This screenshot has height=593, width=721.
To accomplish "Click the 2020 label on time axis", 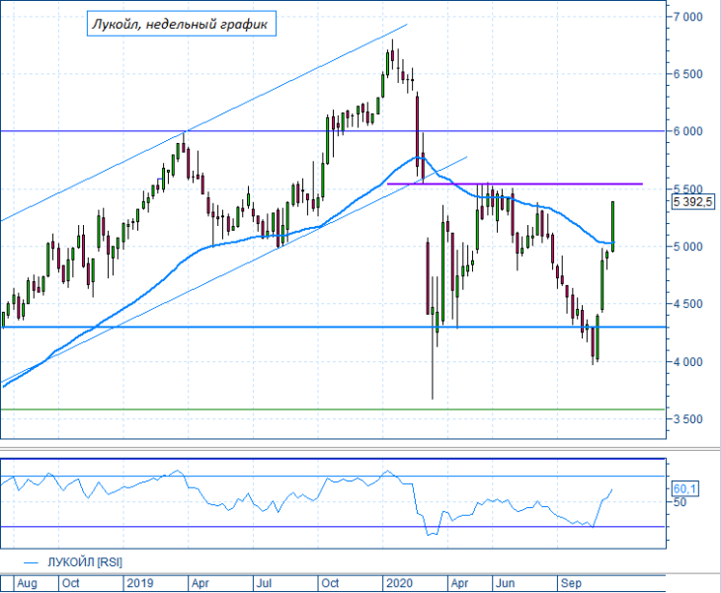I will point(399,583).
